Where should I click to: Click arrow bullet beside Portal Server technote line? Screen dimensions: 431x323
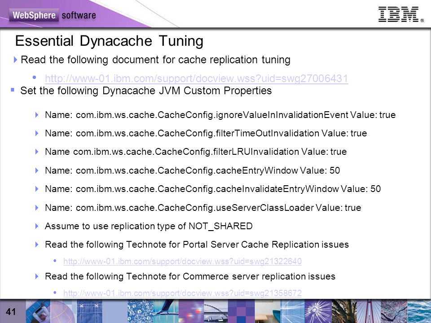click(x=37, y=244)
